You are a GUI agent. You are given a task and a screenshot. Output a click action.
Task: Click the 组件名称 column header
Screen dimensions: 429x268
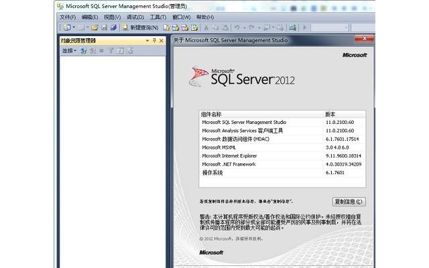coord(261,115)
